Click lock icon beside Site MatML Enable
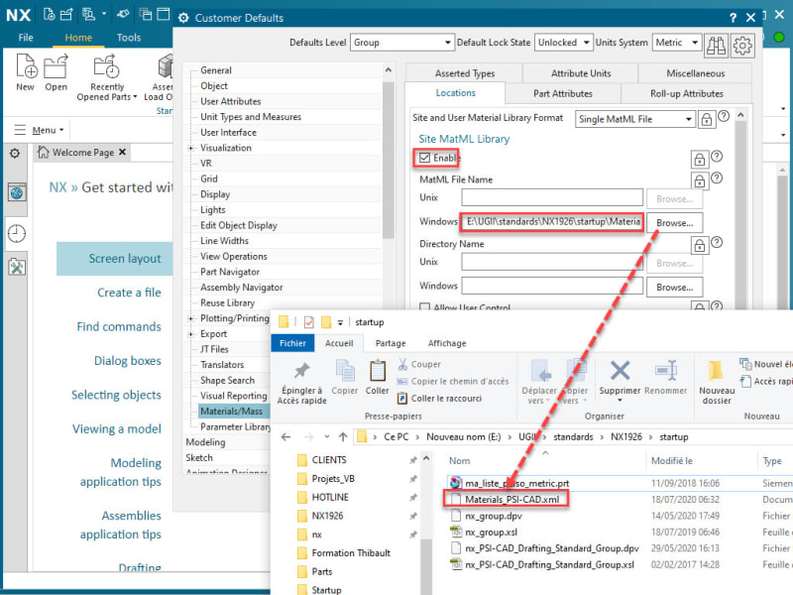The height and width of the screenshot is (595, 793). coord(700,160)
